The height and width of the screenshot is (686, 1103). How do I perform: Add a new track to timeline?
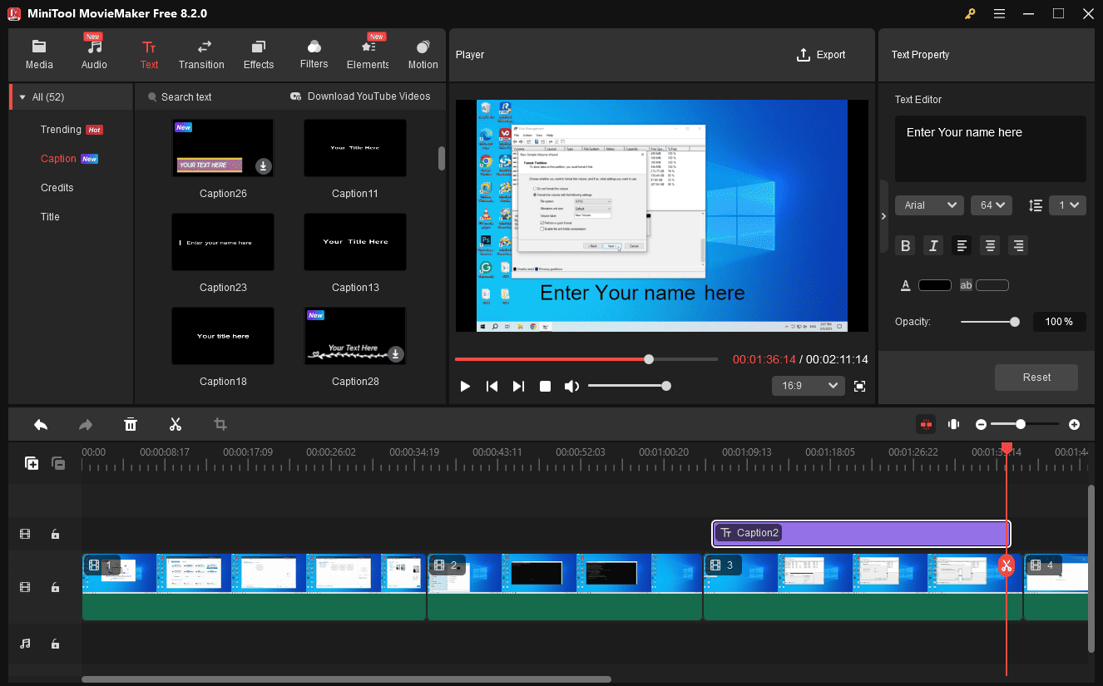click(32, 463)
